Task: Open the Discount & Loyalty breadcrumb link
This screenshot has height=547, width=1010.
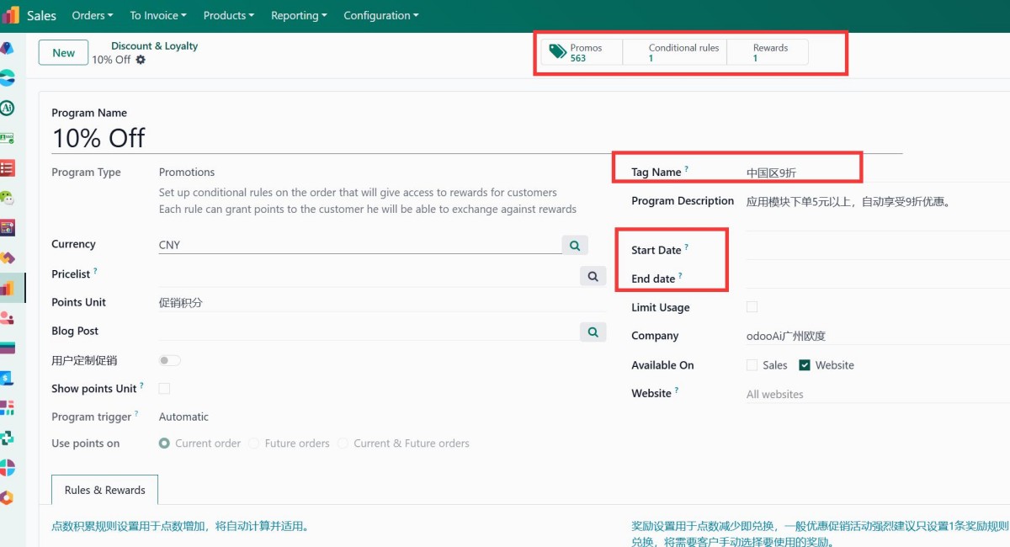Action: 154,46
